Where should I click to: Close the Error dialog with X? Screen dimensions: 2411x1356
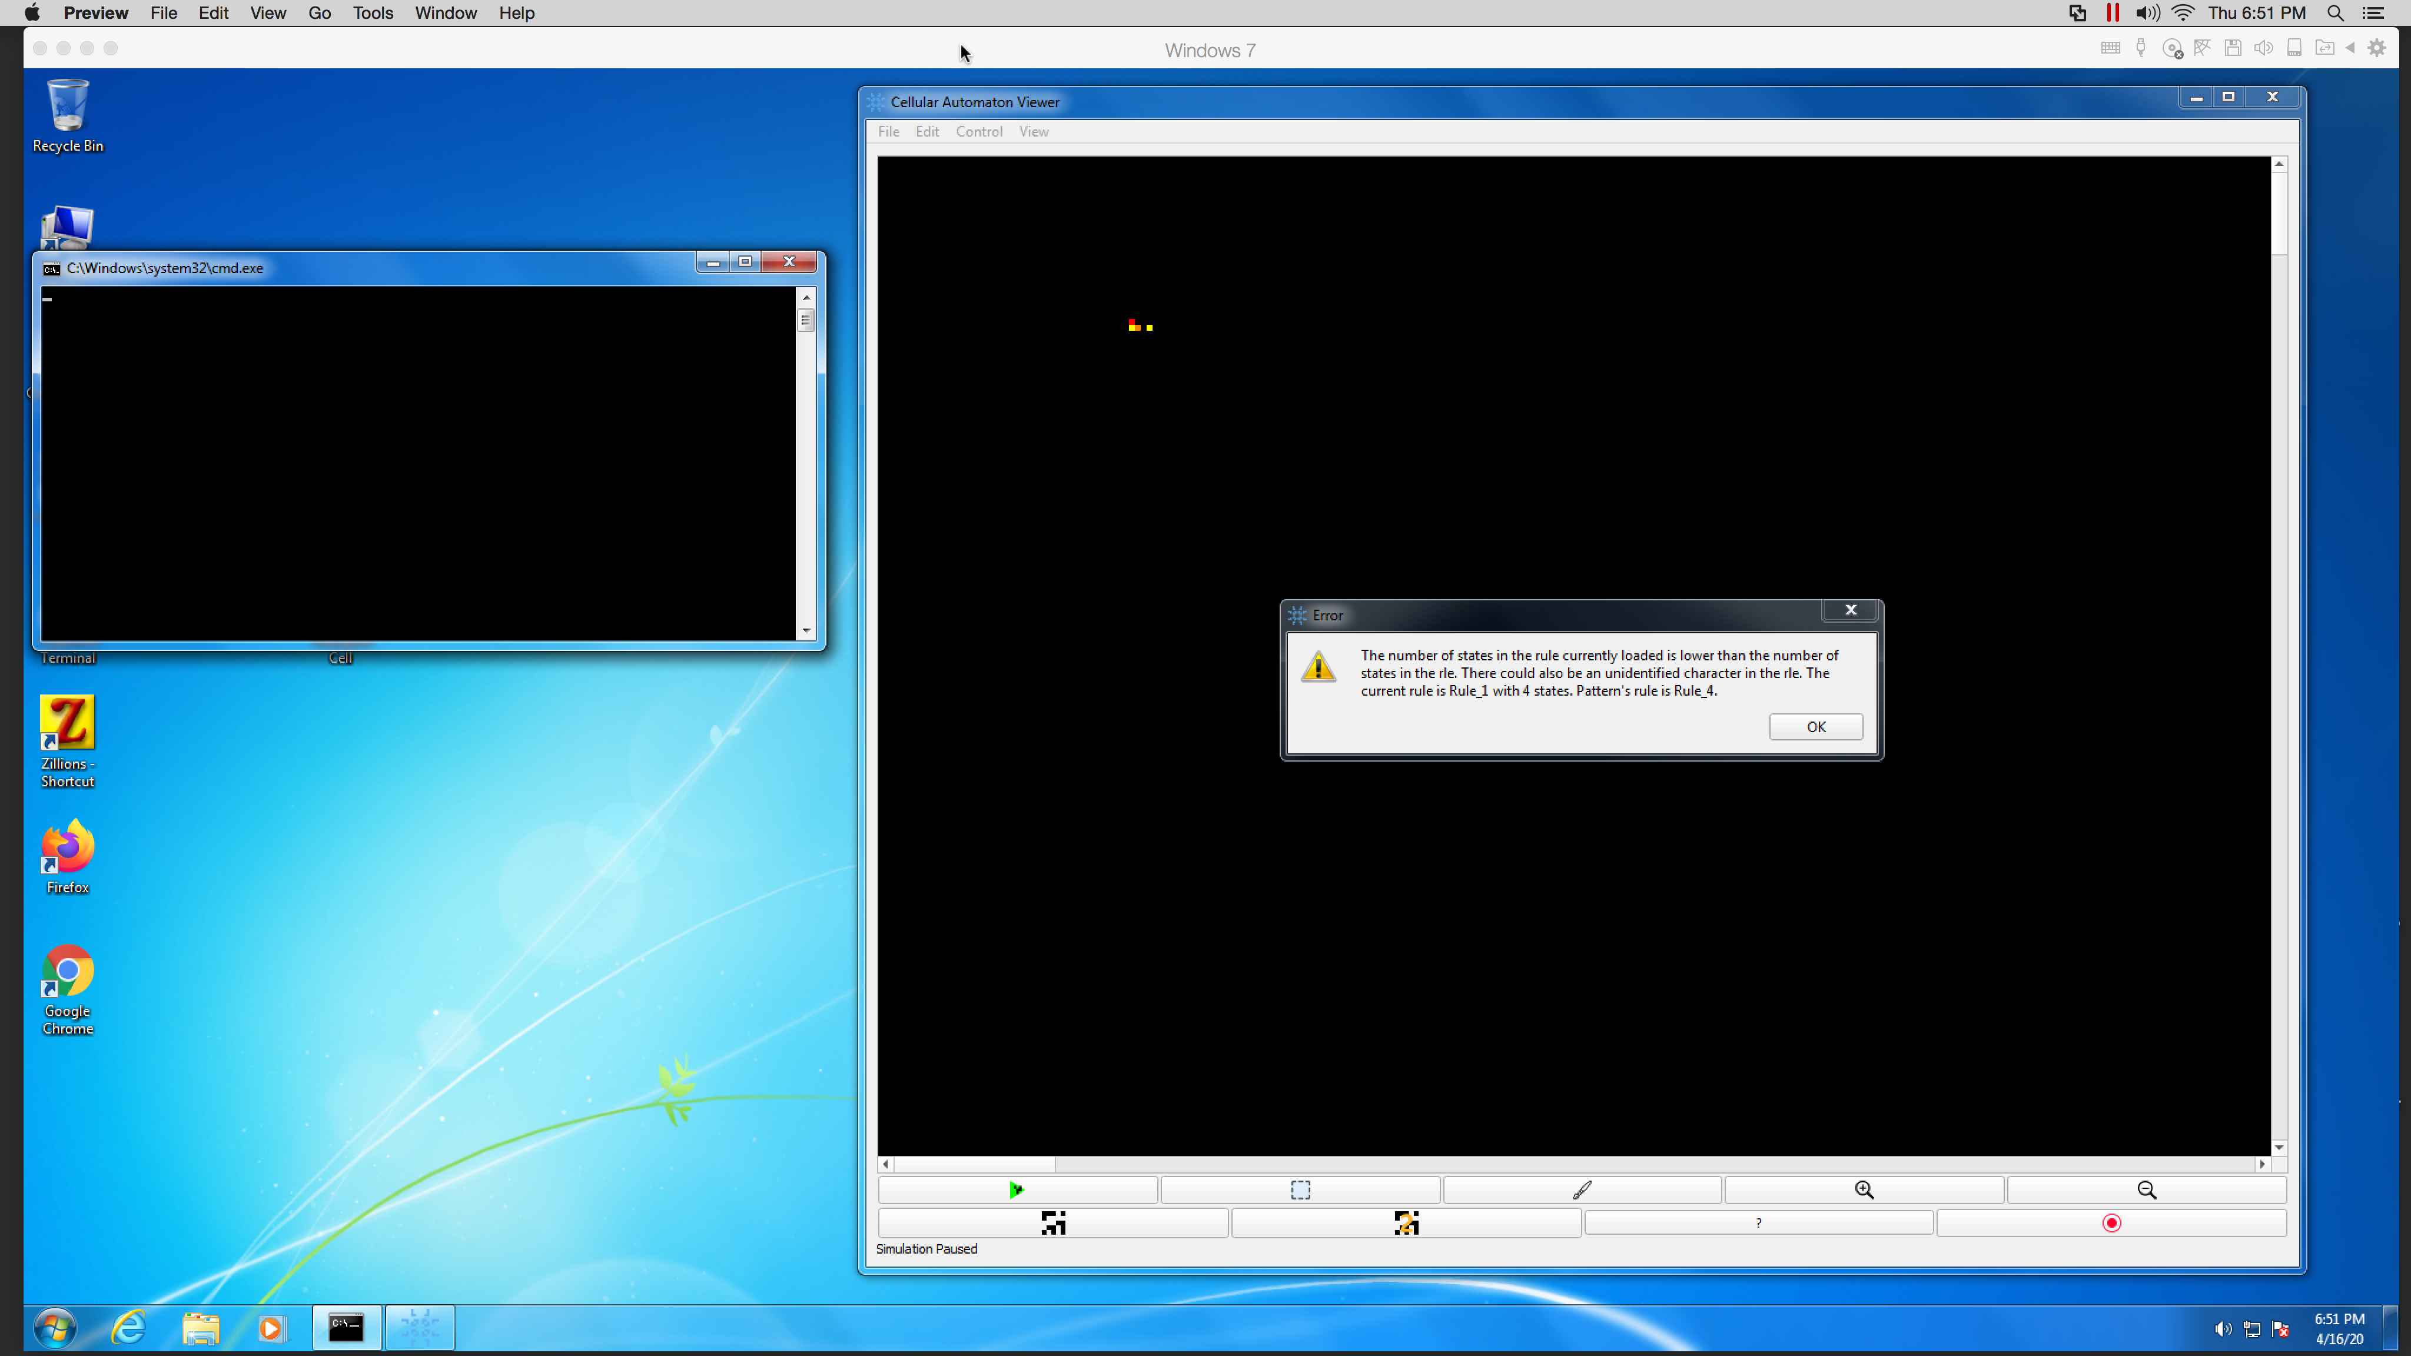(1851, 610)
